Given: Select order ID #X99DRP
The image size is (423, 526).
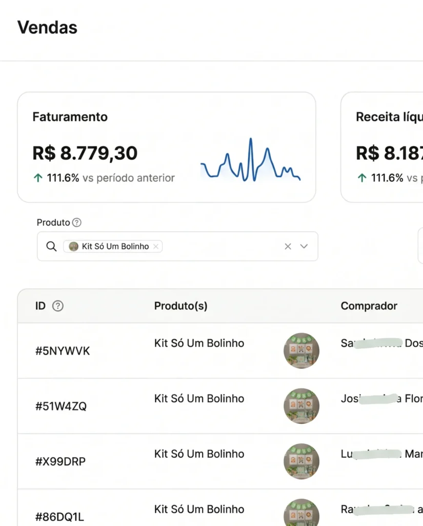Looking at the screenshot, I should 61,462.
